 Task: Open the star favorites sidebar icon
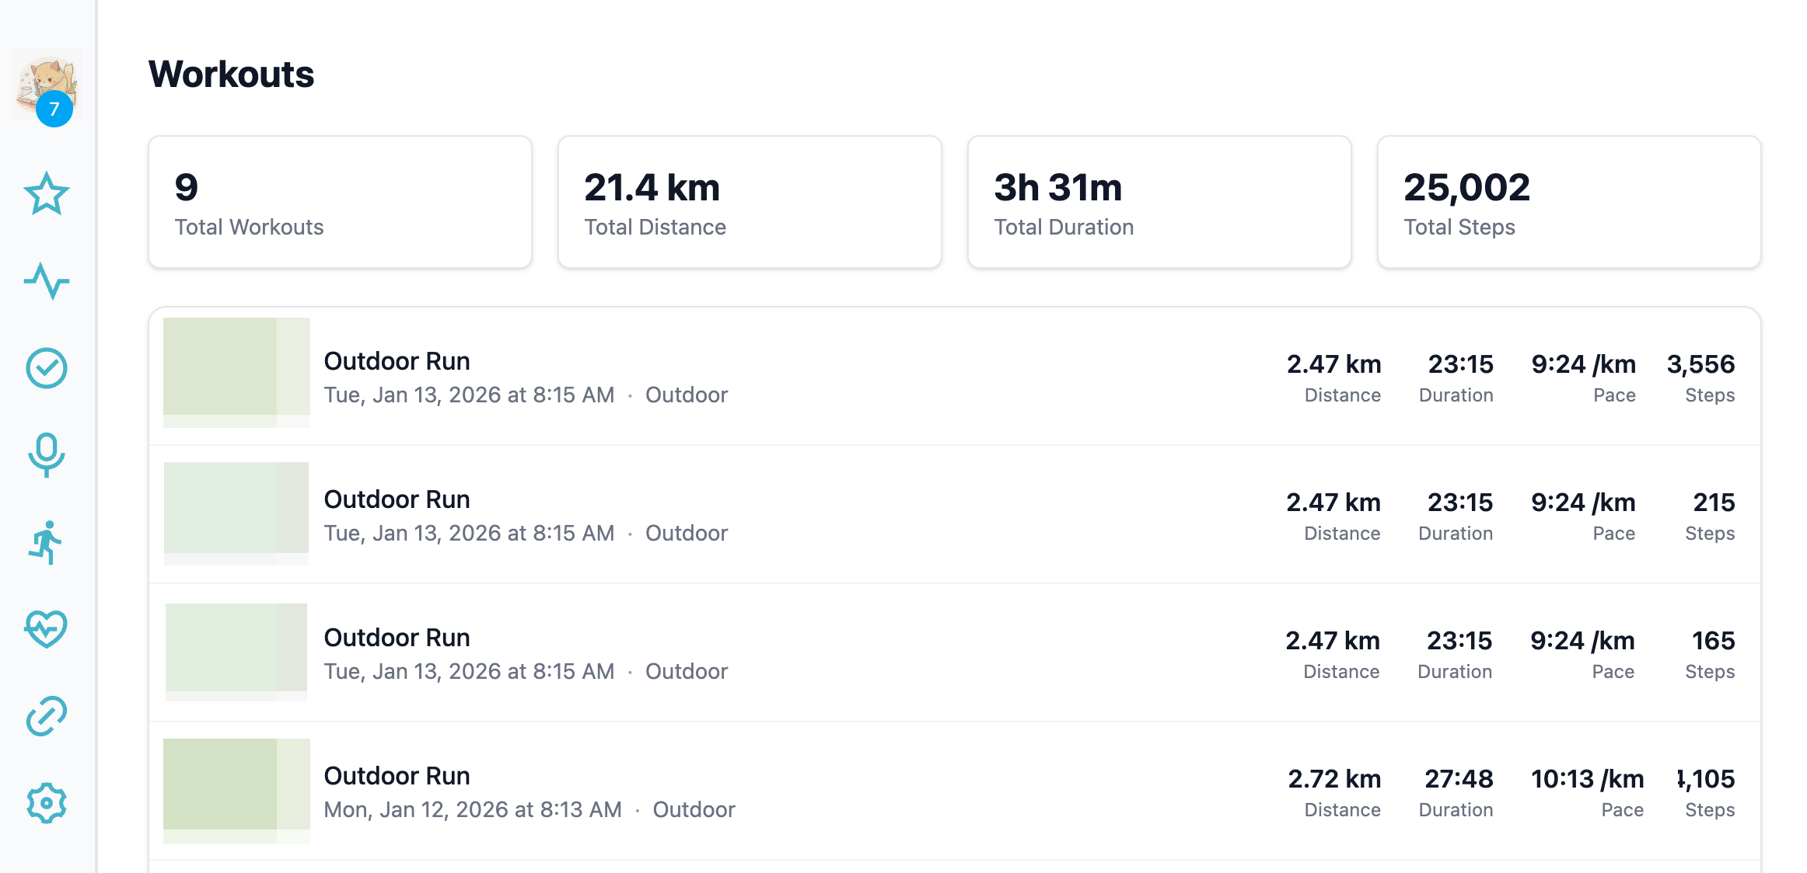(47, 193)
